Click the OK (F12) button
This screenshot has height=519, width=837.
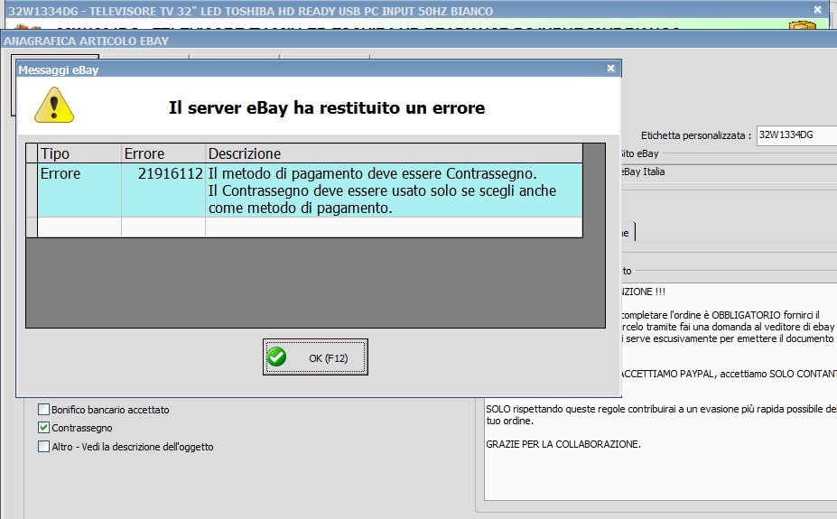click(x=315, y=357)
